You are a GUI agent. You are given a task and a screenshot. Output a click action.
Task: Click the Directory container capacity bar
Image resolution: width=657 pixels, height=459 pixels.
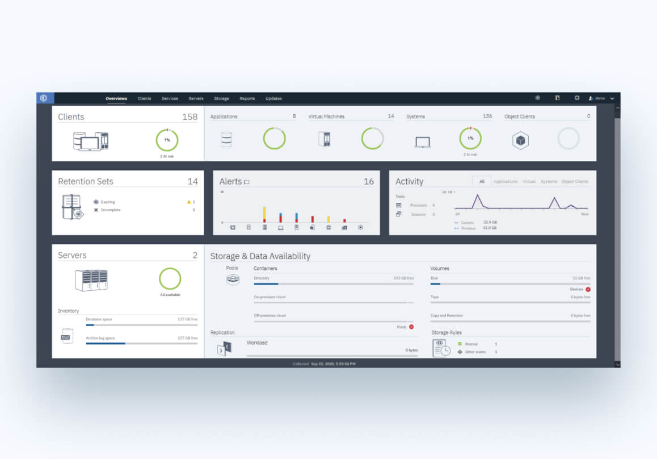click(334, 283)
